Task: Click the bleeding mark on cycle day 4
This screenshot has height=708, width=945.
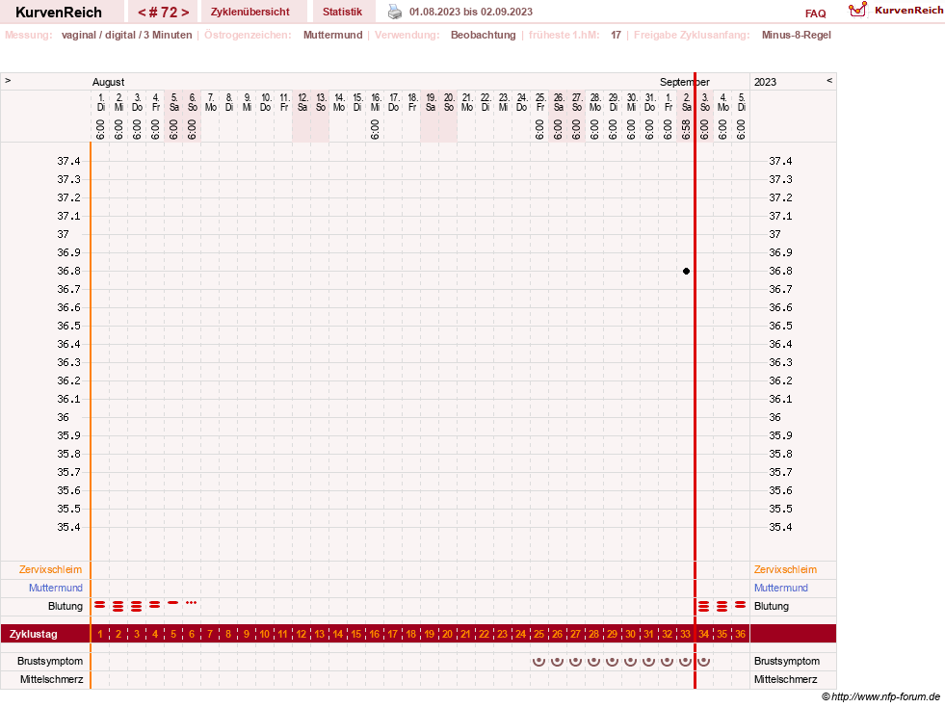Action: pyautogui.click(x=155, y=604)
